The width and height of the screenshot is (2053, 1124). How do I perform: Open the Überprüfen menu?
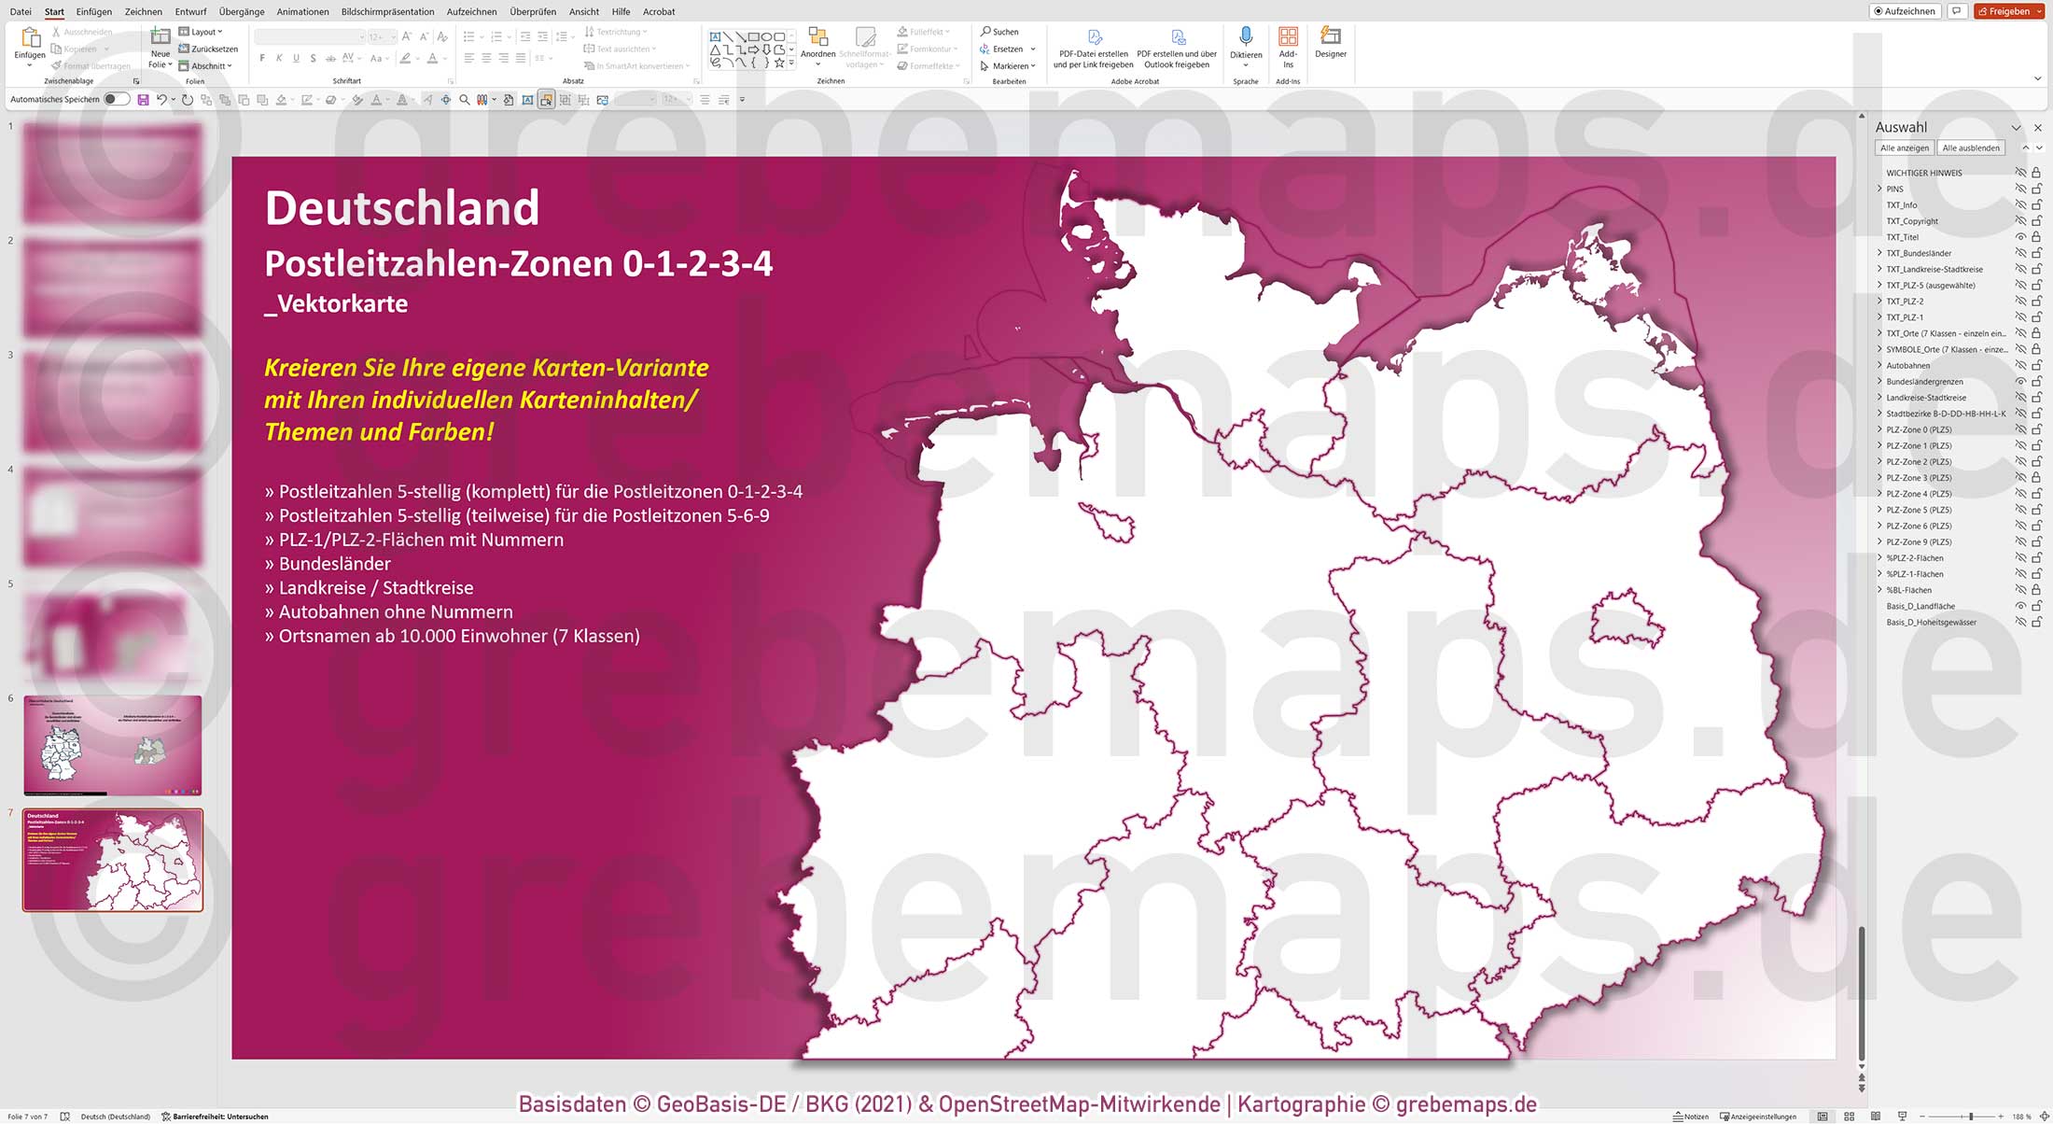click(533, 11)
